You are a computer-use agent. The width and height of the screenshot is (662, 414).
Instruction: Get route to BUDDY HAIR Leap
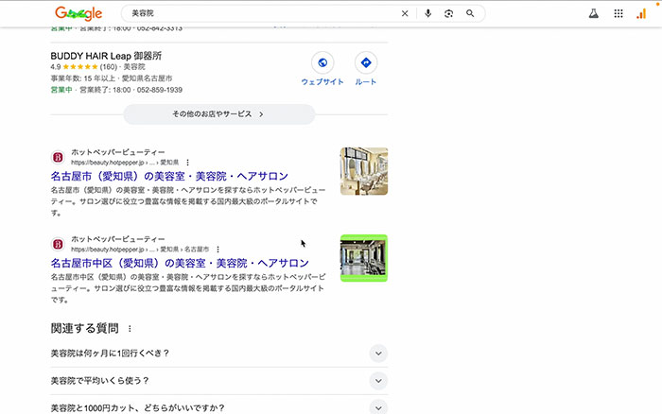[366, 63]
